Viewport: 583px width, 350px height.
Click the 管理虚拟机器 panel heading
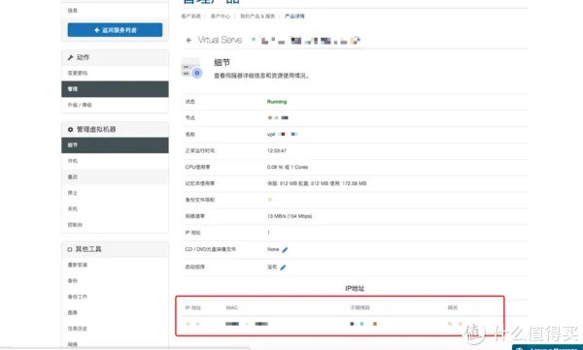coord(96,130)
